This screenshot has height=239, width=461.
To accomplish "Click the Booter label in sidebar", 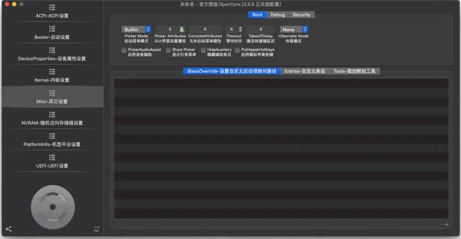I will (x=52, y=37).
